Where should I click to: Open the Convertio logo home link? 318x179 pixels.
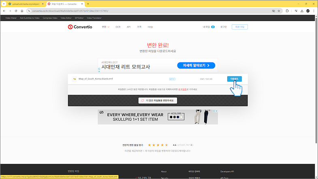(80, 27)
